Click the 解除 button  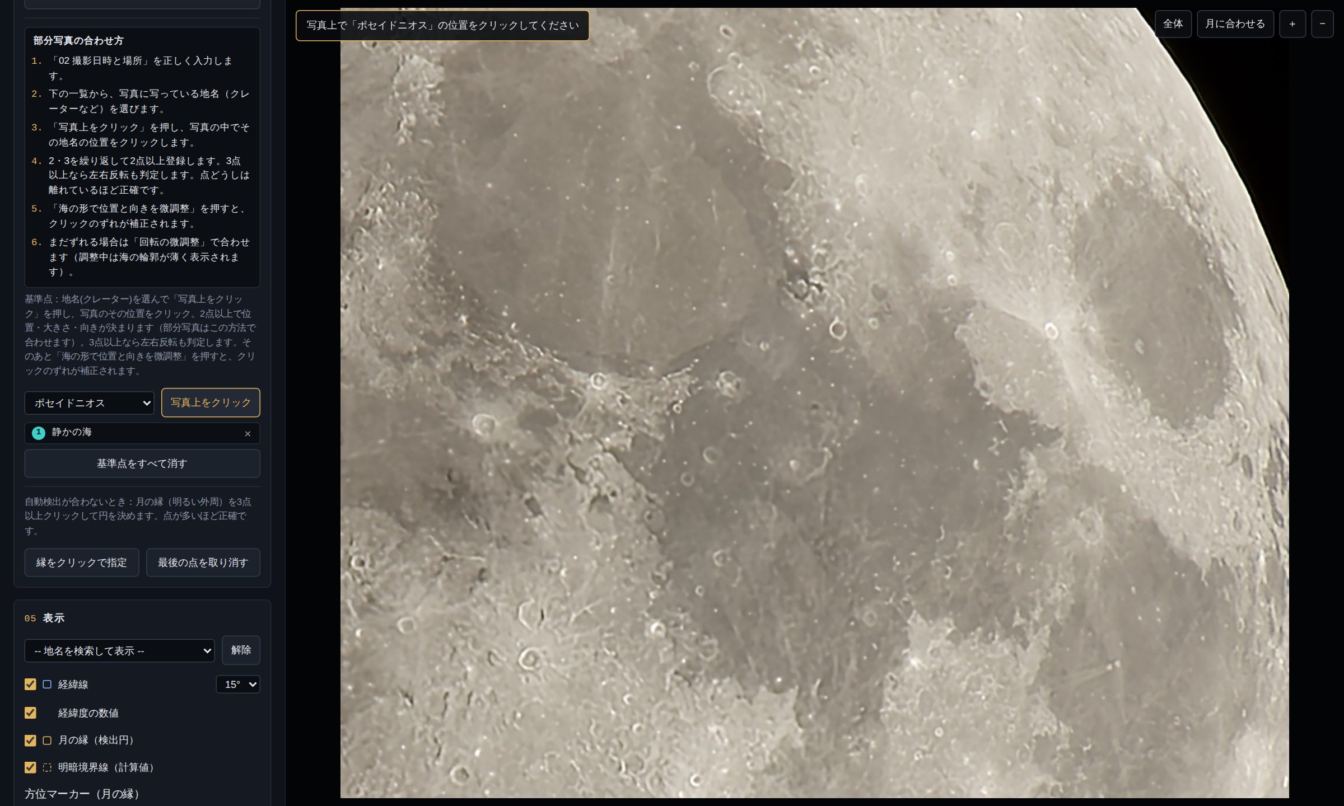241,650
